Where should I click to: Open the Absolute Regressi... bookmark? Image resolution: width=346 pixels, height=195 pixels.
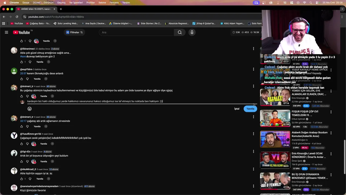(x=177, y=24)
